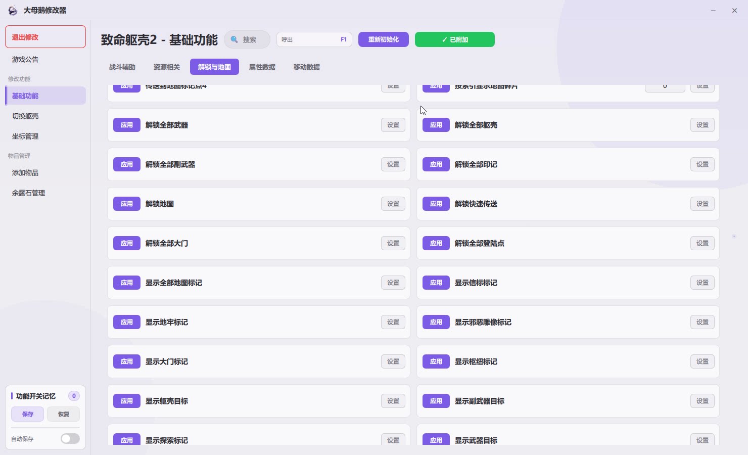Apply 解锁全部登陆点
748x455 pixels.
[436, 243]
